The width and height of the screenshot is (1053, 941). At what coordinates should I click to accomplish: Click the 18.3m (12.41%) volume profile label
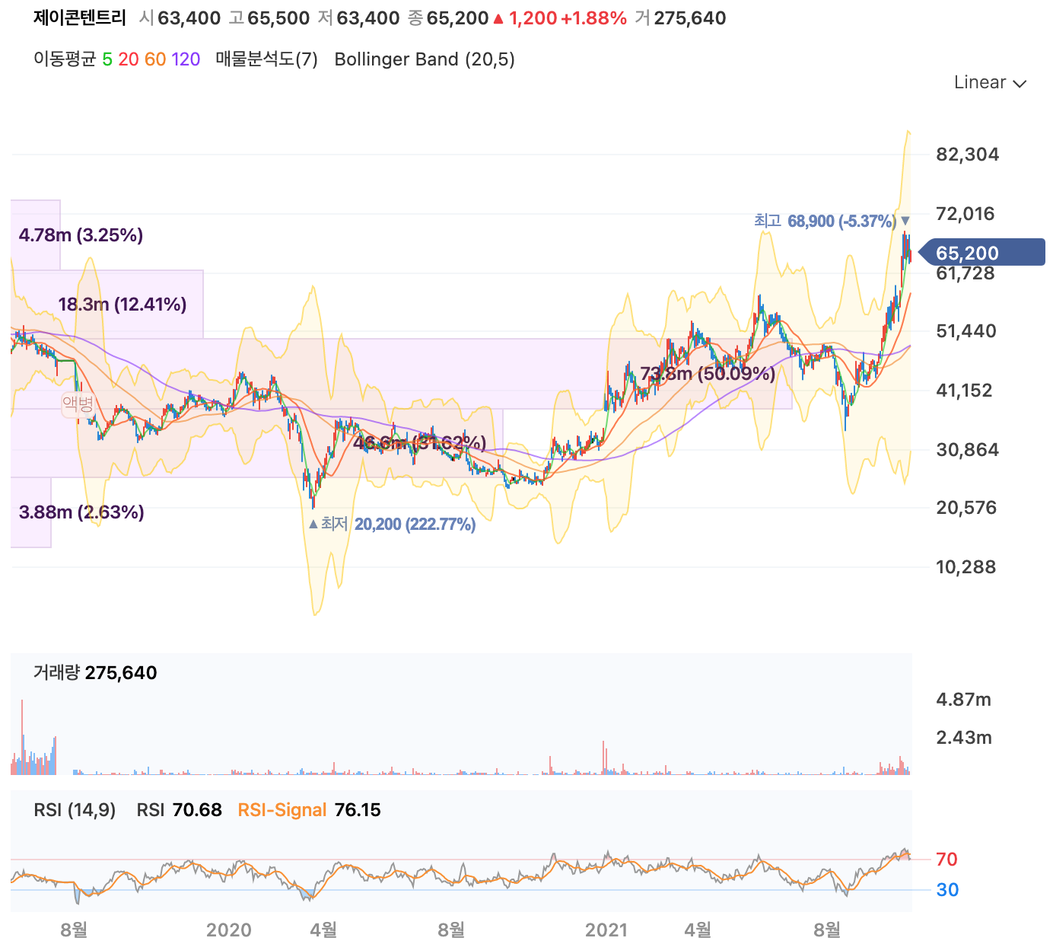122,305
